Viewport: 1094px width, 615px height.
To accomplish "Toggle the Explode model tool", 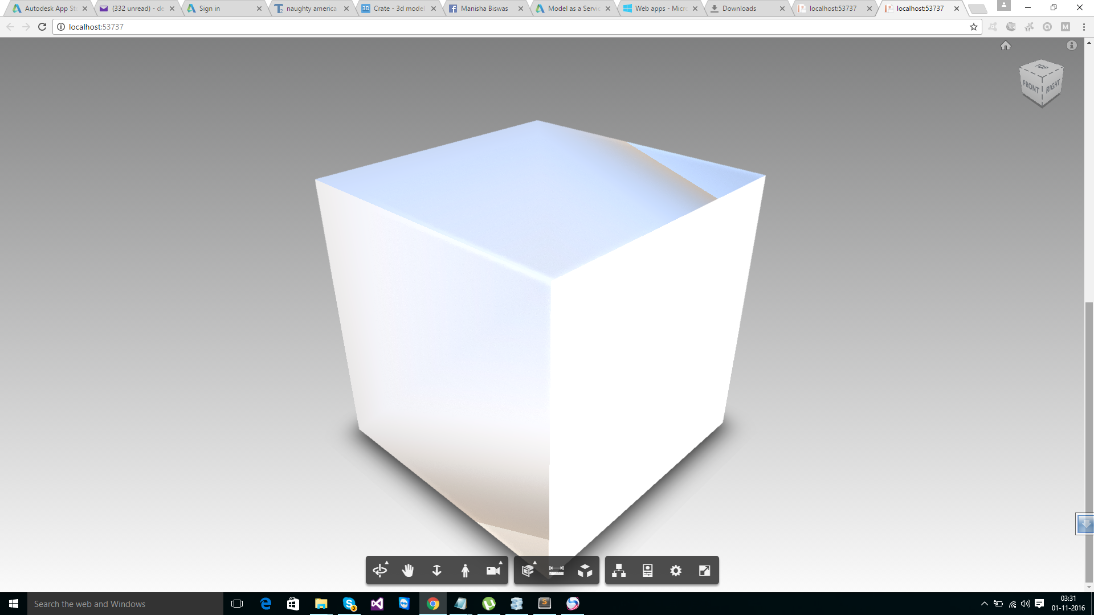I will pyautogui.click(x=585, y=571).
